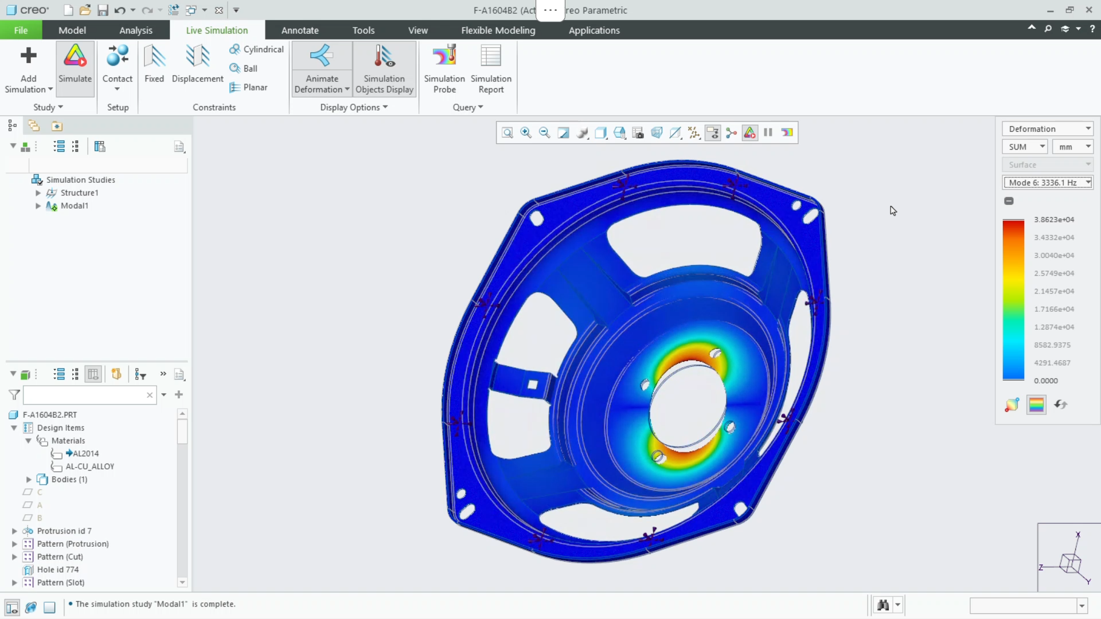Apply a Fixed constraint
1101x619 pixels.
point(154,64)
